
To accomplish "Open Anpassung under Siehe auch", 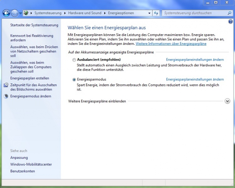I will 19,158.
